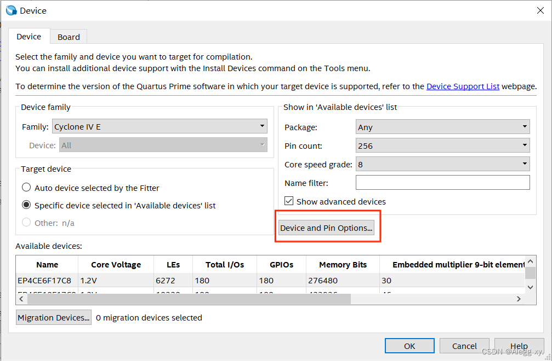Click the device list scroll-up arrow

coord(531,261)
